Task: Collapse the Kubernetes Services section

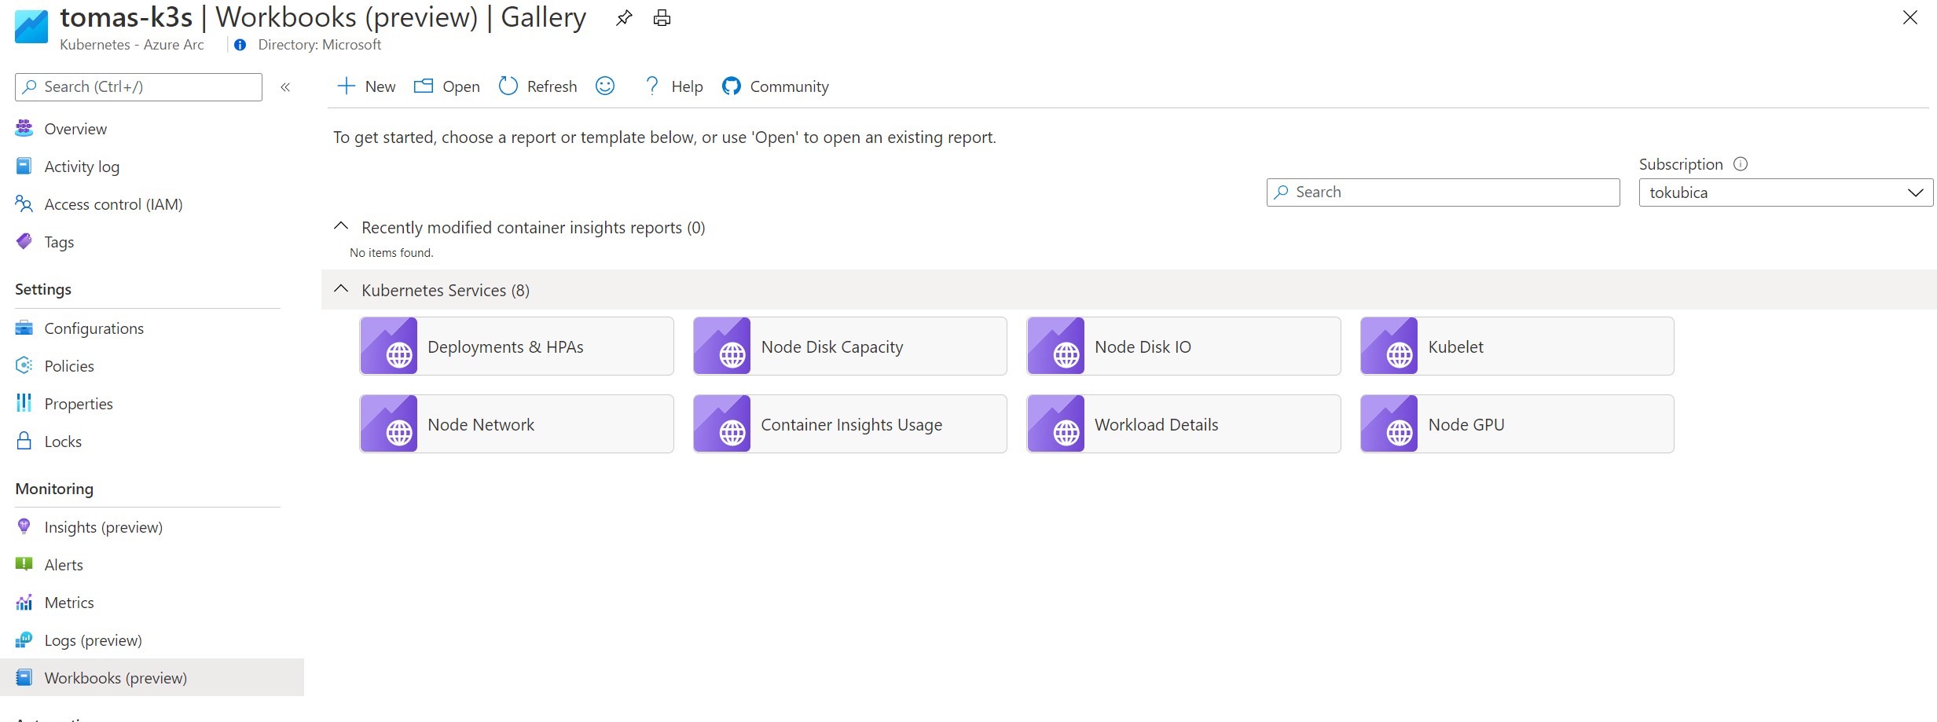Action: click(x=341, y=289)
